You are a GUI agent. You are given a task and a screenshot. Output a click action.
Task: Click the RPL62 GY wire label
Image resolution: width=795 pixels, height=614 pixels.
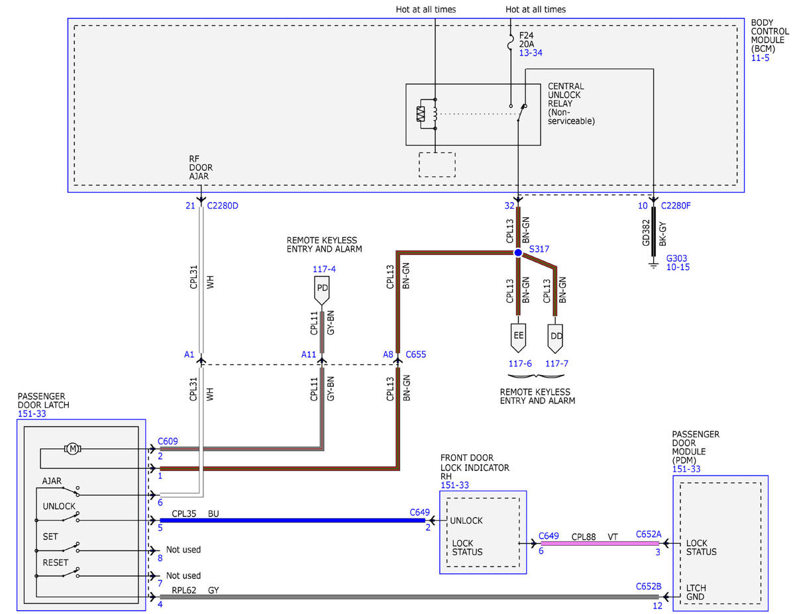click(x=195, y=589)
